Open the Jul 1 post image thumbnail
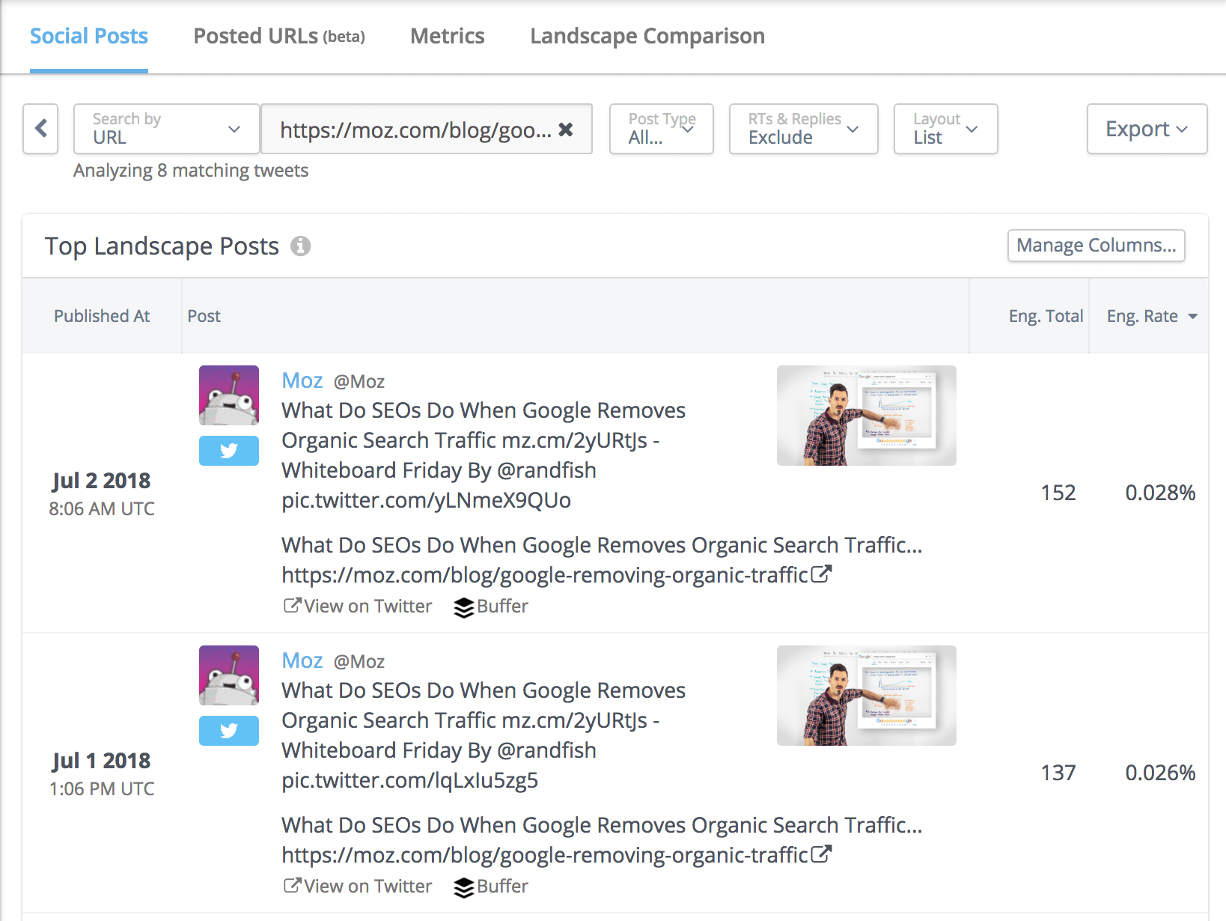 point(867,696)
